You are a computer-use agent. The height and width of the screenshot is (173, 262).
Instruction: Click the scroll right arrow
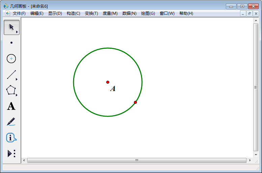pyautogui.click(x=250, y=160)
